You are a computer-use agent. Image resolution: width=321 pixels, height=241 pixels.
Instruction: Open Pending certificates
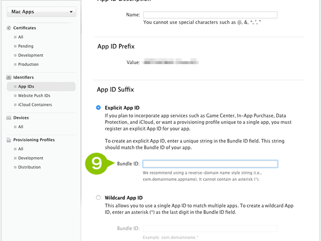click(26, 46)
